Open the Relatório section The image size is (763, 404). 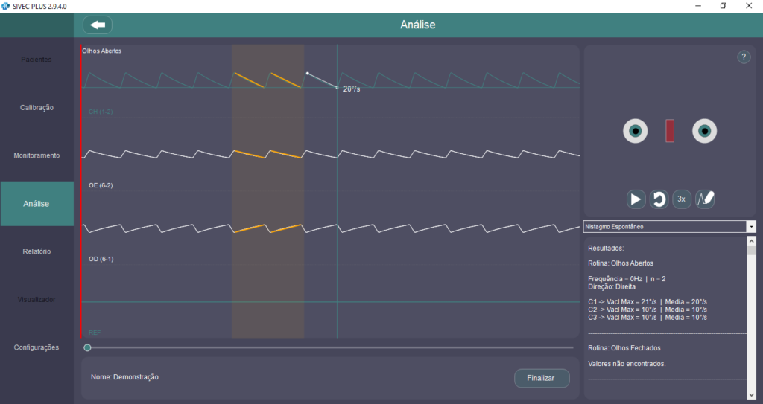(x=37, y=251)
